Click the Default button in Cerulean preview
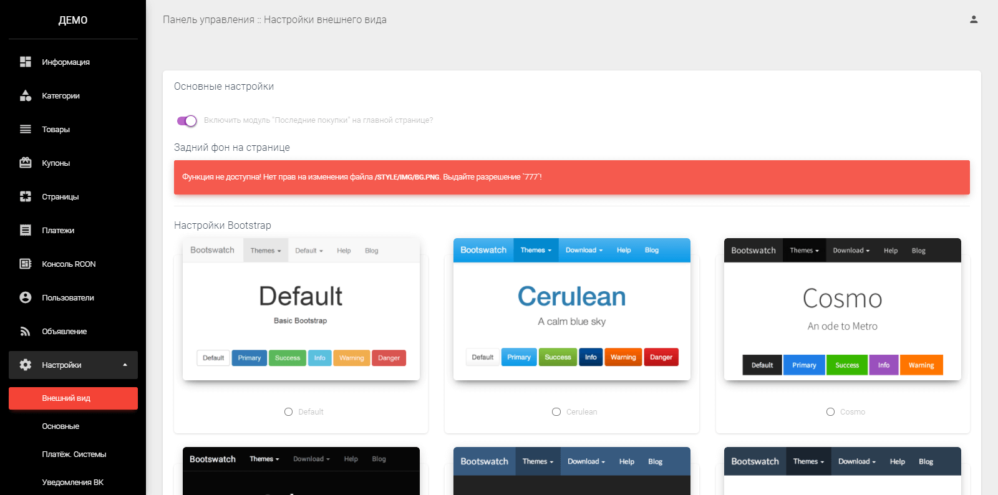Viewport: 998px width, 495px height. (482, 357)
